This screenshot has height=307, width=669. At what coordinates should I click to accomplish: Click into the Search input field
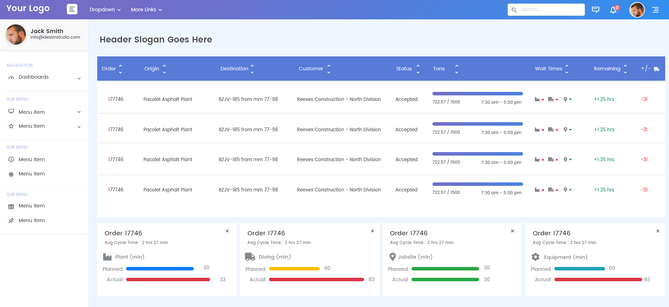pos(551,9)
